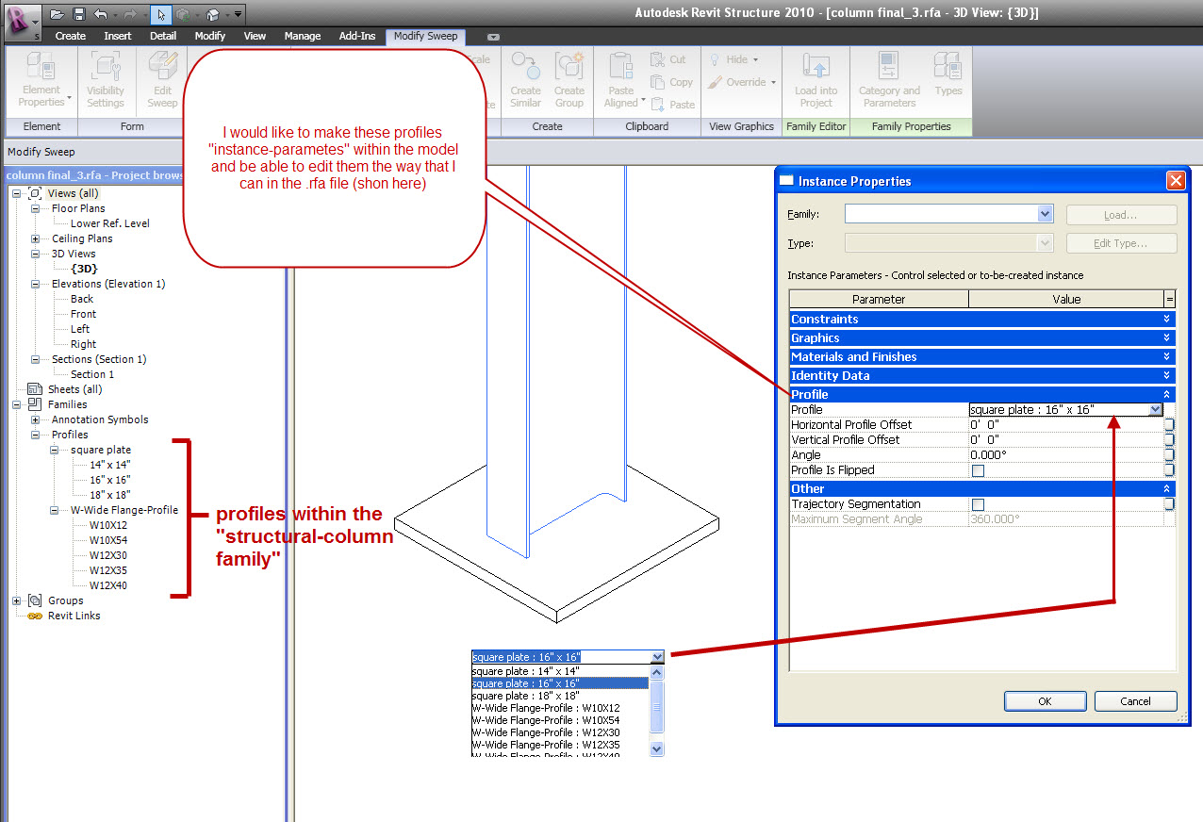Click the Load into Project icon
The height and width of the screenshot is (822, 1203).
pyautogui.click(x=816, y=66)
